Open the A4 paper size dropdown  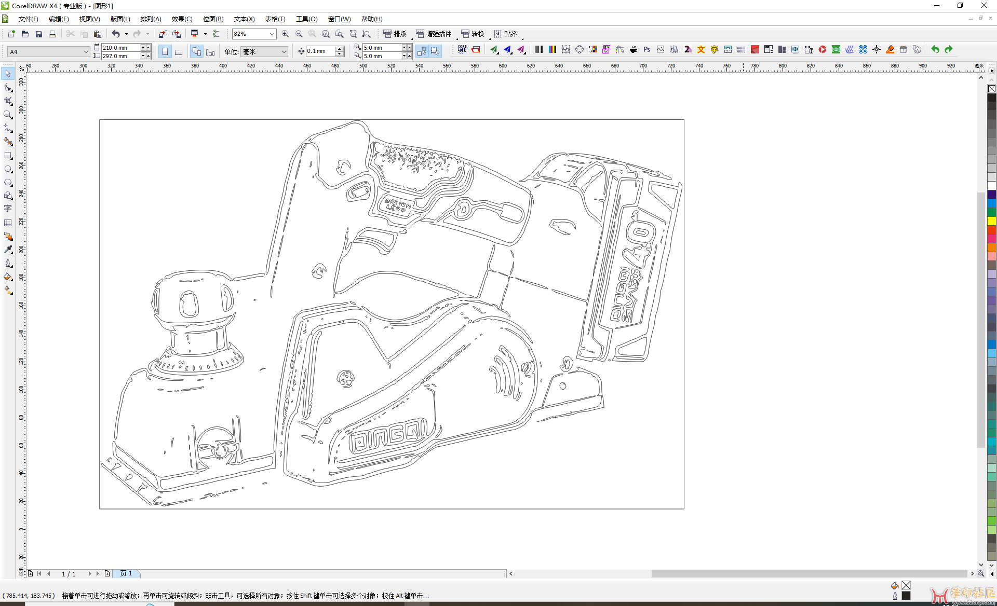[x=86, y=51]
